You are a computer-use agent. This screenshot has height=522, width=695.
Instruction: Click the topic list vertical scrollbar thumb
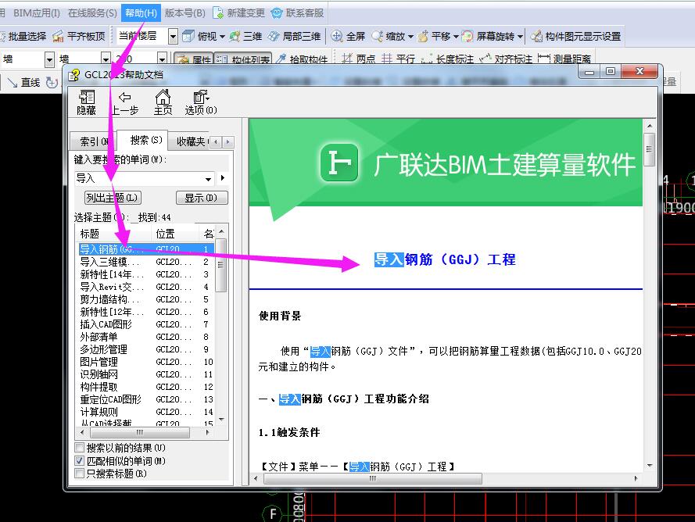coord(221,265)
